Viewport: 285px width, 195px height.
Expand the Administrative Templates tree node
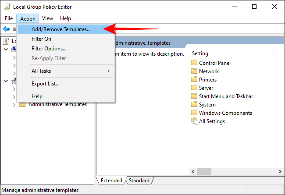click(x=14, y=105)
